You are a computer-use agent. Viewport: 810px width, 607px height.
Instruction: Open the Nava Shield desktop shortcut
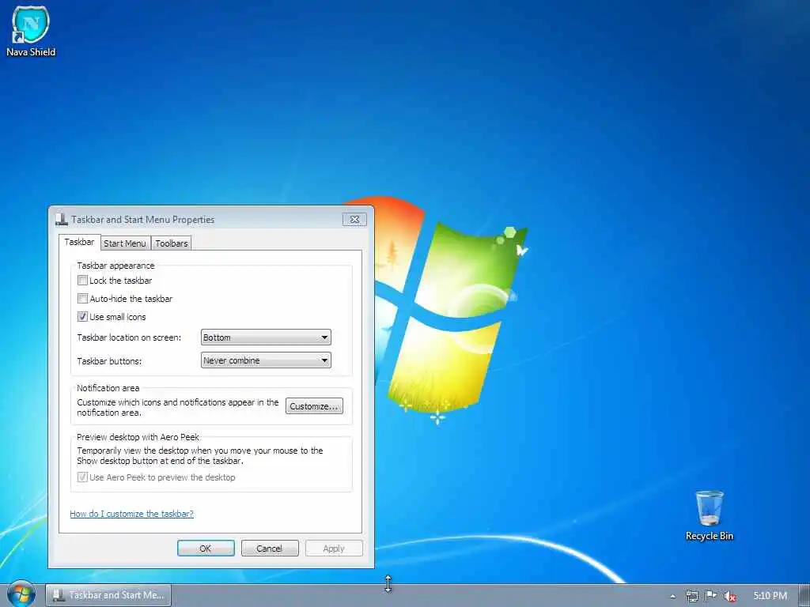click(x=31, y=31)
